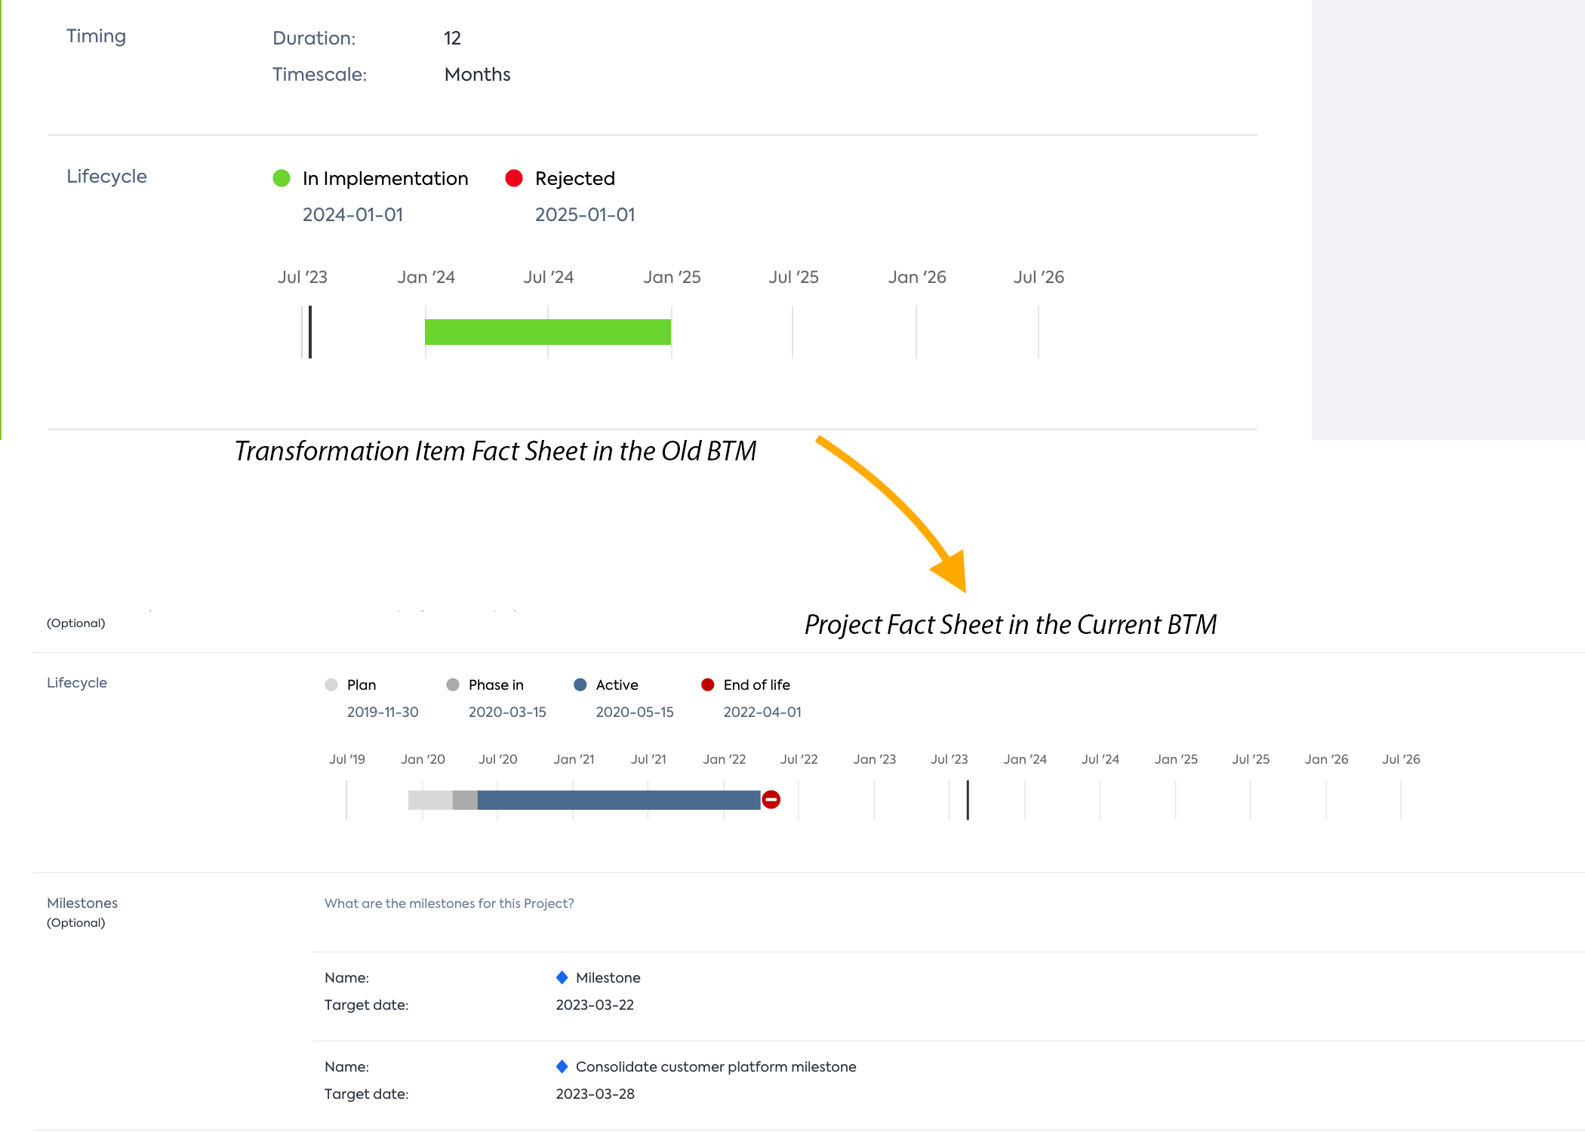Click the green In Implementation status dot
Viewport: 1585px width, 1132px height.
coord(282,178)
